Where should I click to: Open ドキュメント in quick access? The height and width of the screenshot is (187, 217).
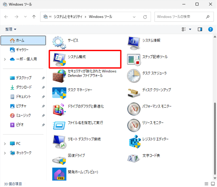pos(23,97)
